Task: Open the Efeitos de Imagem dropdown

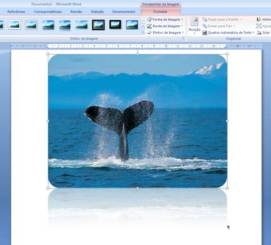Action: pyautogui.click(x=165, y=33)
